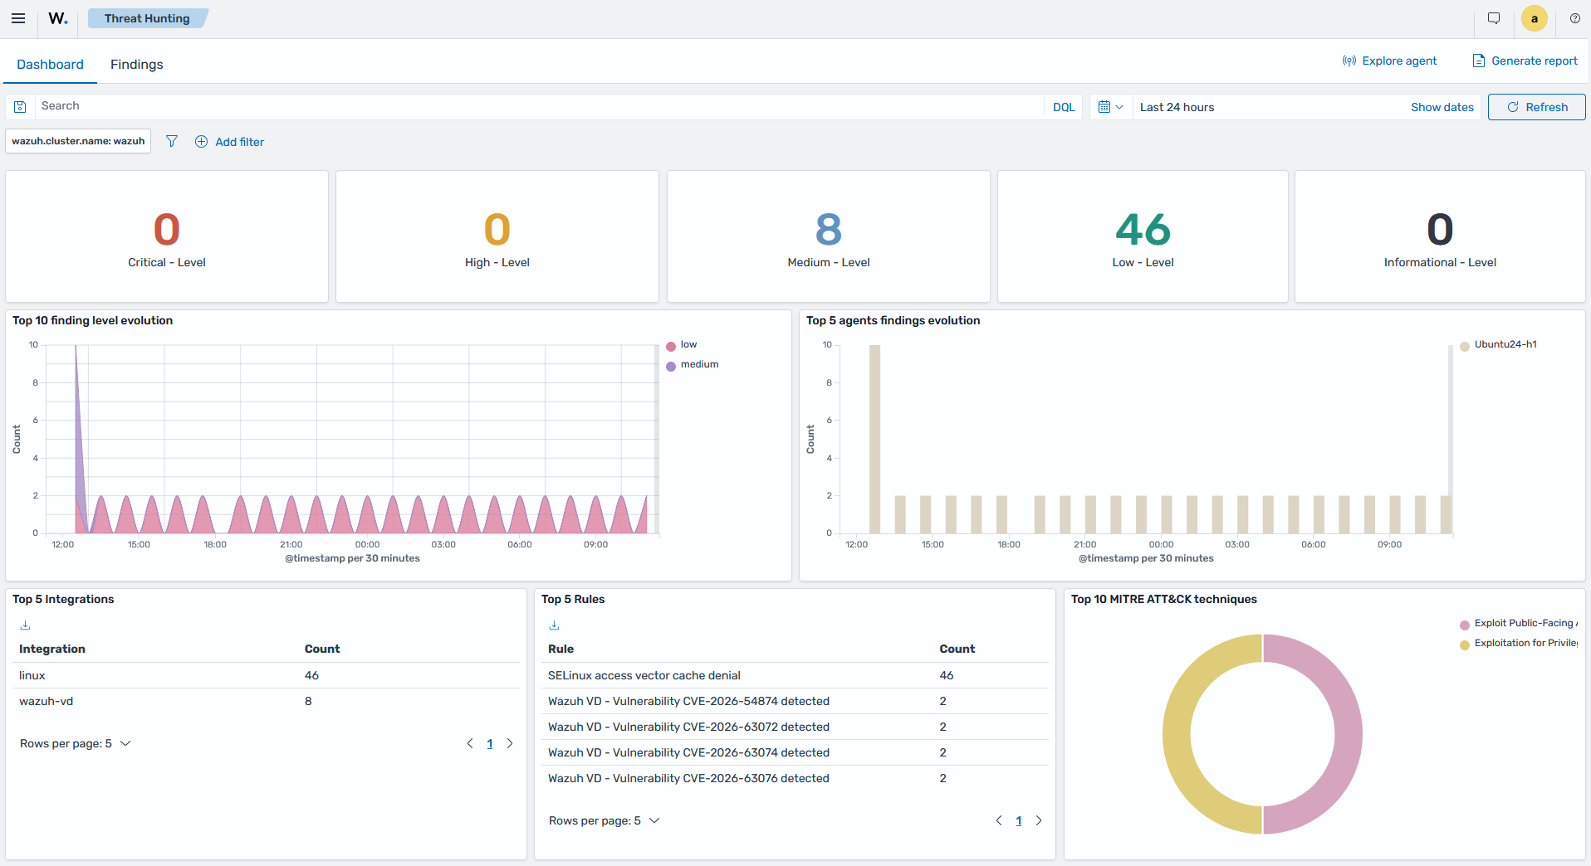Open the help question-mark icon
The width and height of the screenshot is (1591, 866).
[1575, 18]
